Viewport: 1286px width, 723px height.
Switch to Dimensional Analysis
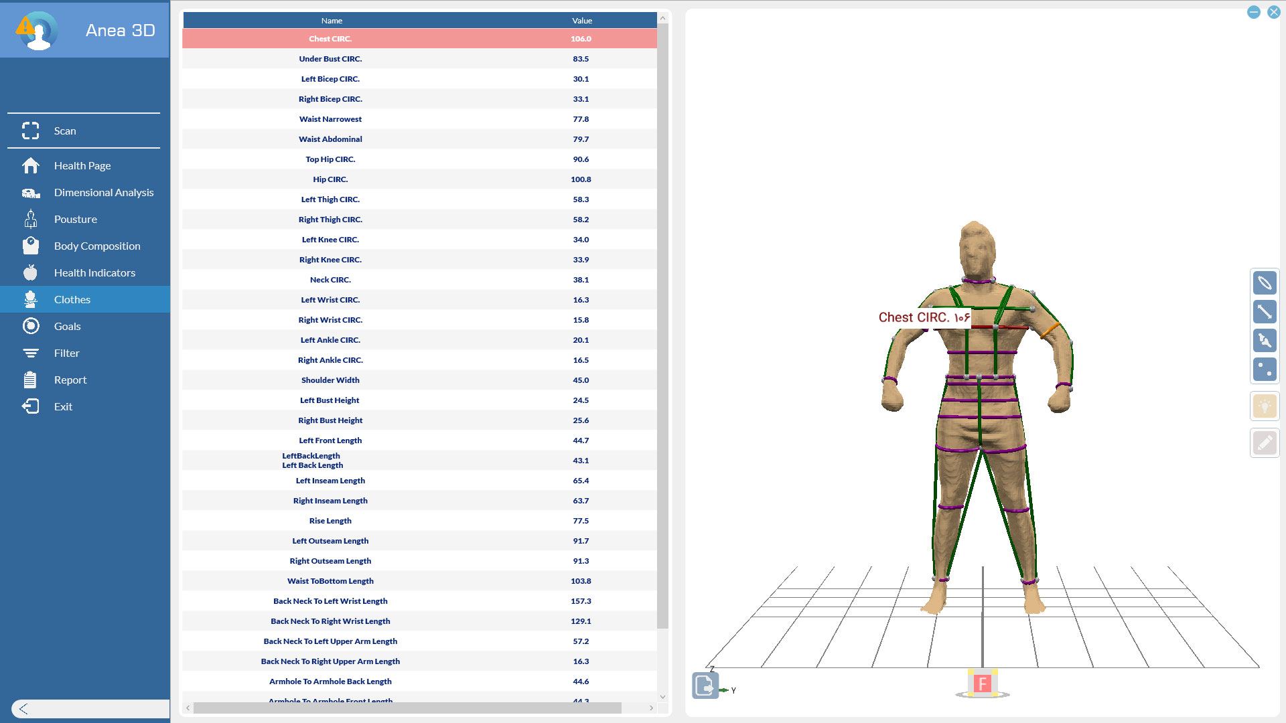coord(103,192)
